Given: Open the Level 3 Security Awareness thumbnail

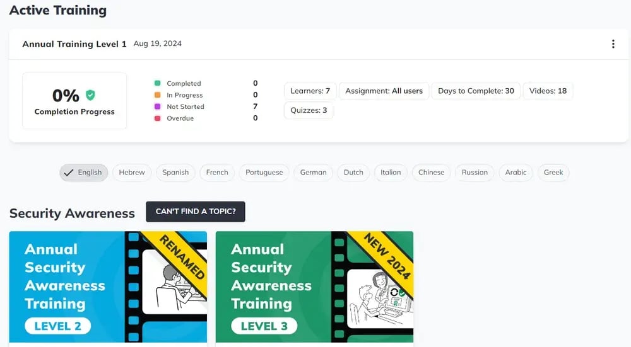Looking at the screenshot, I should point(314,287).
